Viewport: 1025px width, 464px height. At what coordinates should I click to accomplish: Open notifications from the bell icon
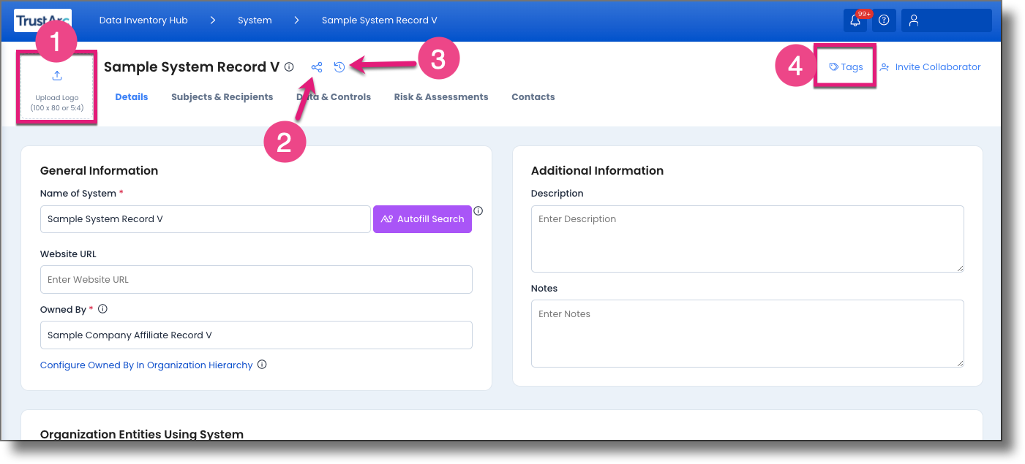(855, 20)
